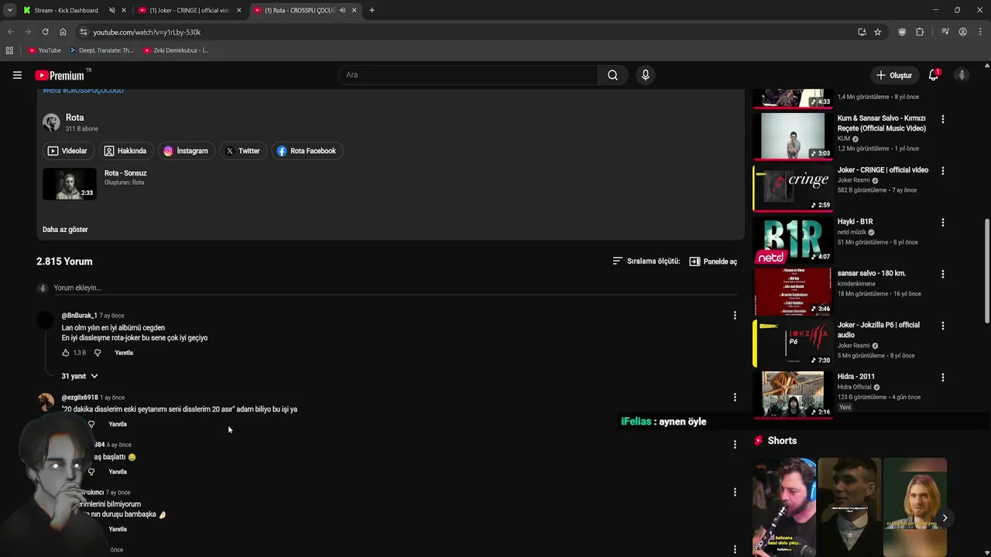Viewport: 991px width, 557px height.
Task: Open menu for Kum & Sansar Salvo video
Action: [942, 119]
